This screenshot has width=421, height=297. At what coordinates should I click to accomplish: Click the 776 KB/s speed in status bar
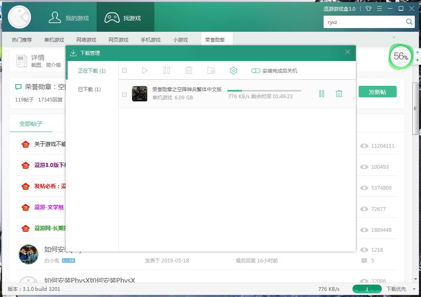(329, 289)
